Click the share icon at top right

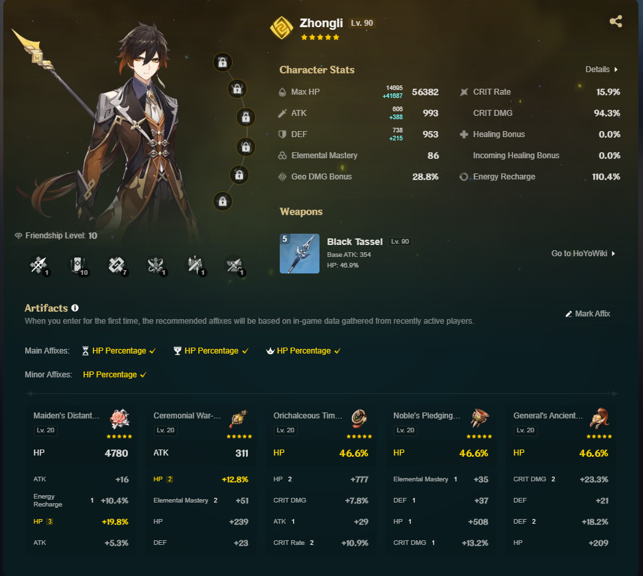tap(616, 21)
